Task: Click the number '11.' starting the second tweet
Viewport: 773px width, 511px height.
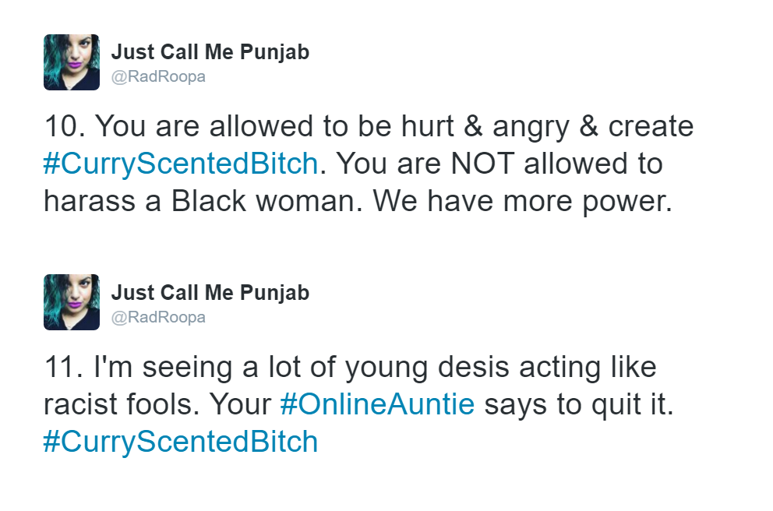Action: point(64,367)
